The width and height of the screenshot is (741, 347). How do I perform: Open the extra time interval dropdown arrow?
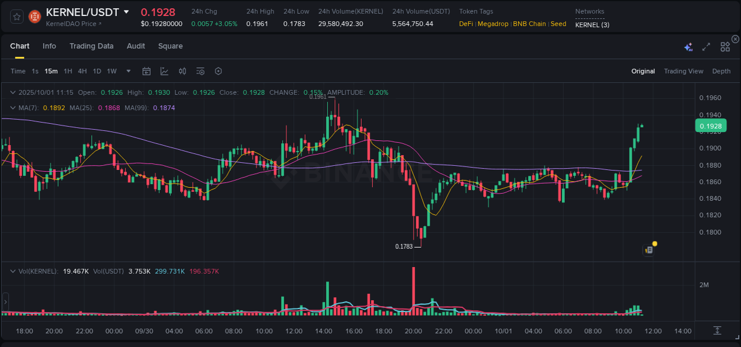[128, 71]
